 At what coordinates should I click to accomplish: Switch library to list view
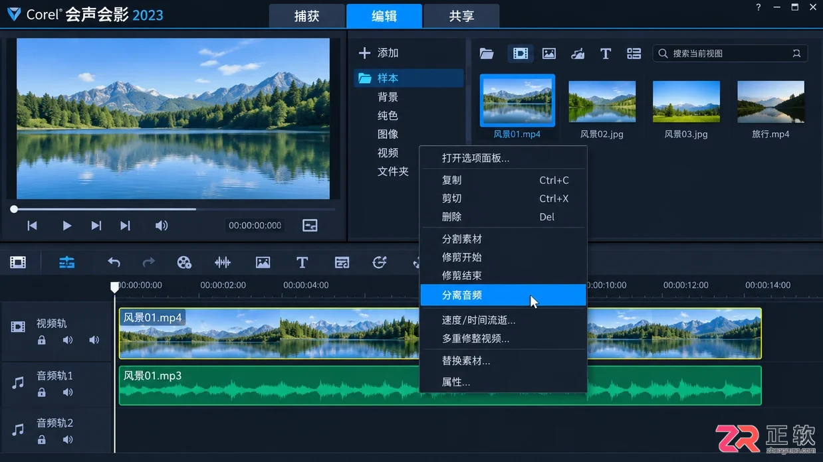pos(634,54)
